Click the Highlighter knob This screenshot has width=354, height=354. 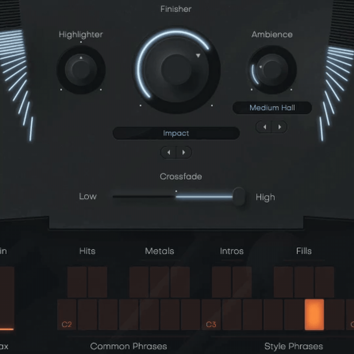[81, 69]
